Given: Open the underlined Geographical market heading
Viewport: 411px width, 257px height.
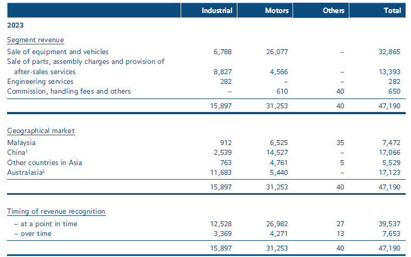Looking at the screenshot, I should (x=41, y=131).
